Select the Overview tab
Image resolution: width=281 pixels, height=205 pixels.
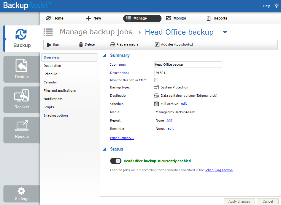click(x=69, y=57)
